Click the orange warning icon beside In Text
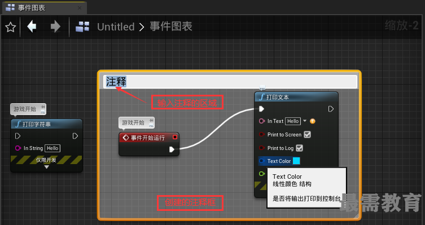This screenshot has width=425, height=225. click(313, 121)
